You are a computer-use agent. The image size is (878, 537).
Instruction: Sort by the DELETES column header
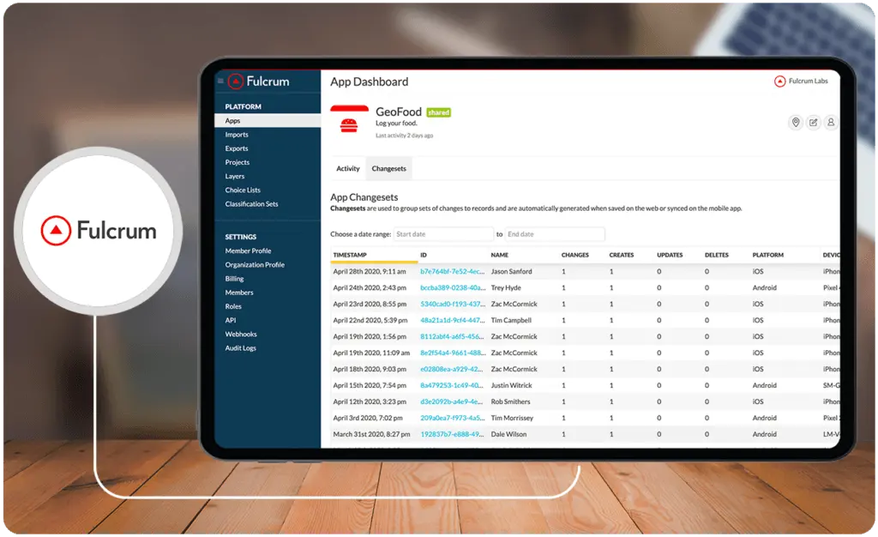[x=717, y=256]
